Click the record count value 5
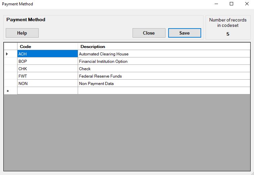Viewport: 254px width, 175px height. coord(228,34)
